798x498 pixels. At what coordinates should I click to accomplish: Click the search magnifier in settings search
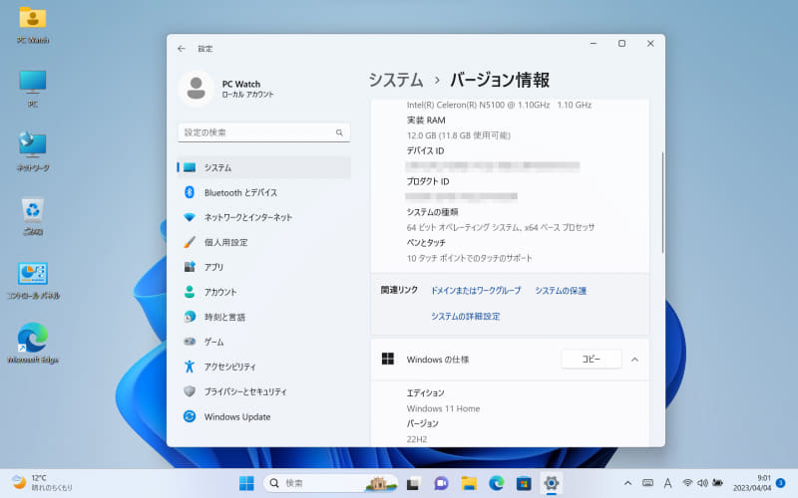[x=339, y=132]
